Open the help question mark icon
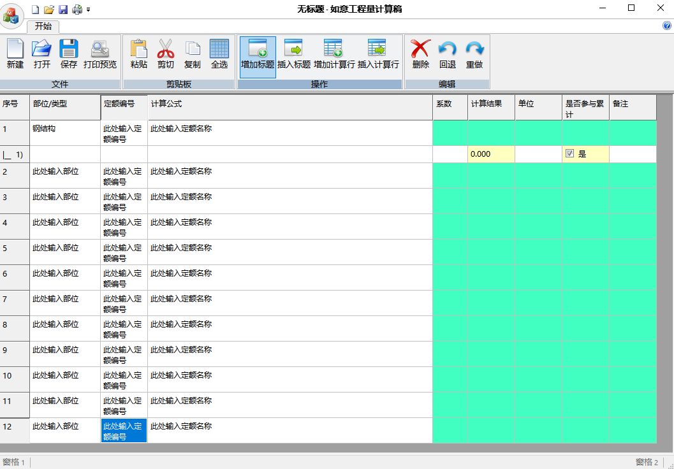 pyautogui.click(x=667, y=25)
